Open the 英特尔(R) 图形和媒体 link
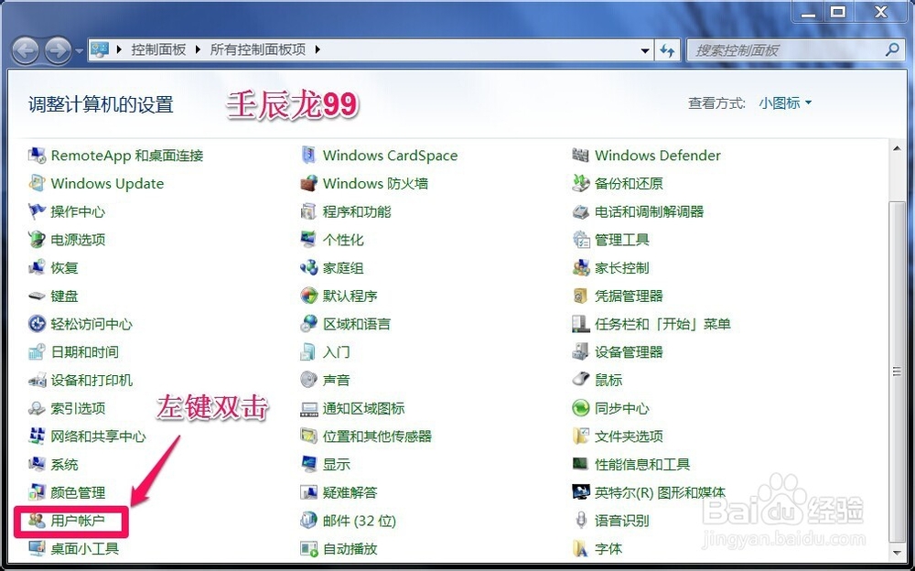This screenshot has width=915, height=571. click(x=660, y=492)
